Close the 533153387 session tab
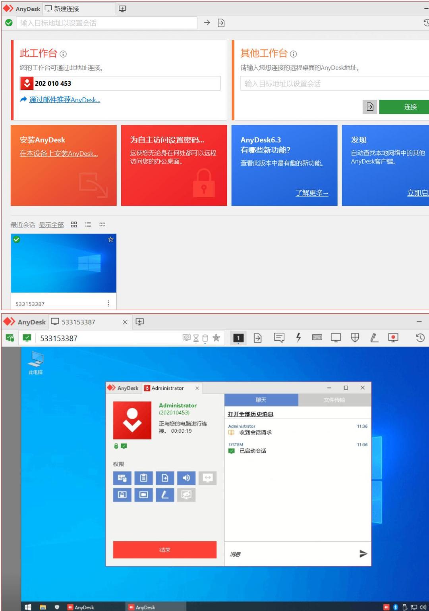The image size is (429, 611). 125,322
